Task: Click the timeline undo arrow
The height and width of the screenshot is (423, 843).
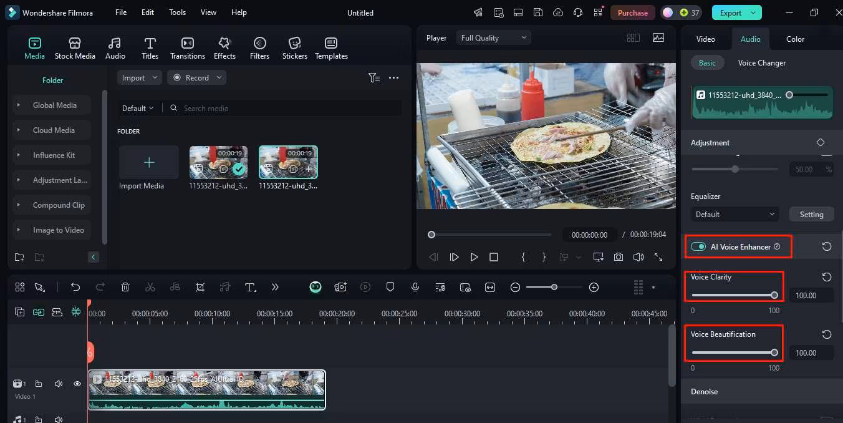Action: pos(75,287)
